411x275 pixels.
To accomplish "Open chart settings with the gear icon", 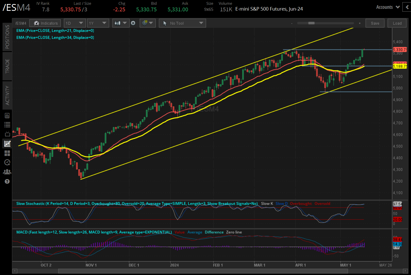I will [x=133, y=23].
